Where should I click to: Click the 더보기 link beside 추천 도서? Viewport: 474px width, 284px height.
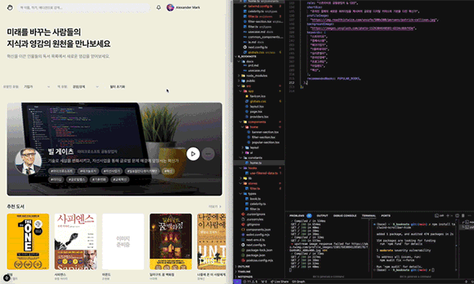tap(215, 207)
